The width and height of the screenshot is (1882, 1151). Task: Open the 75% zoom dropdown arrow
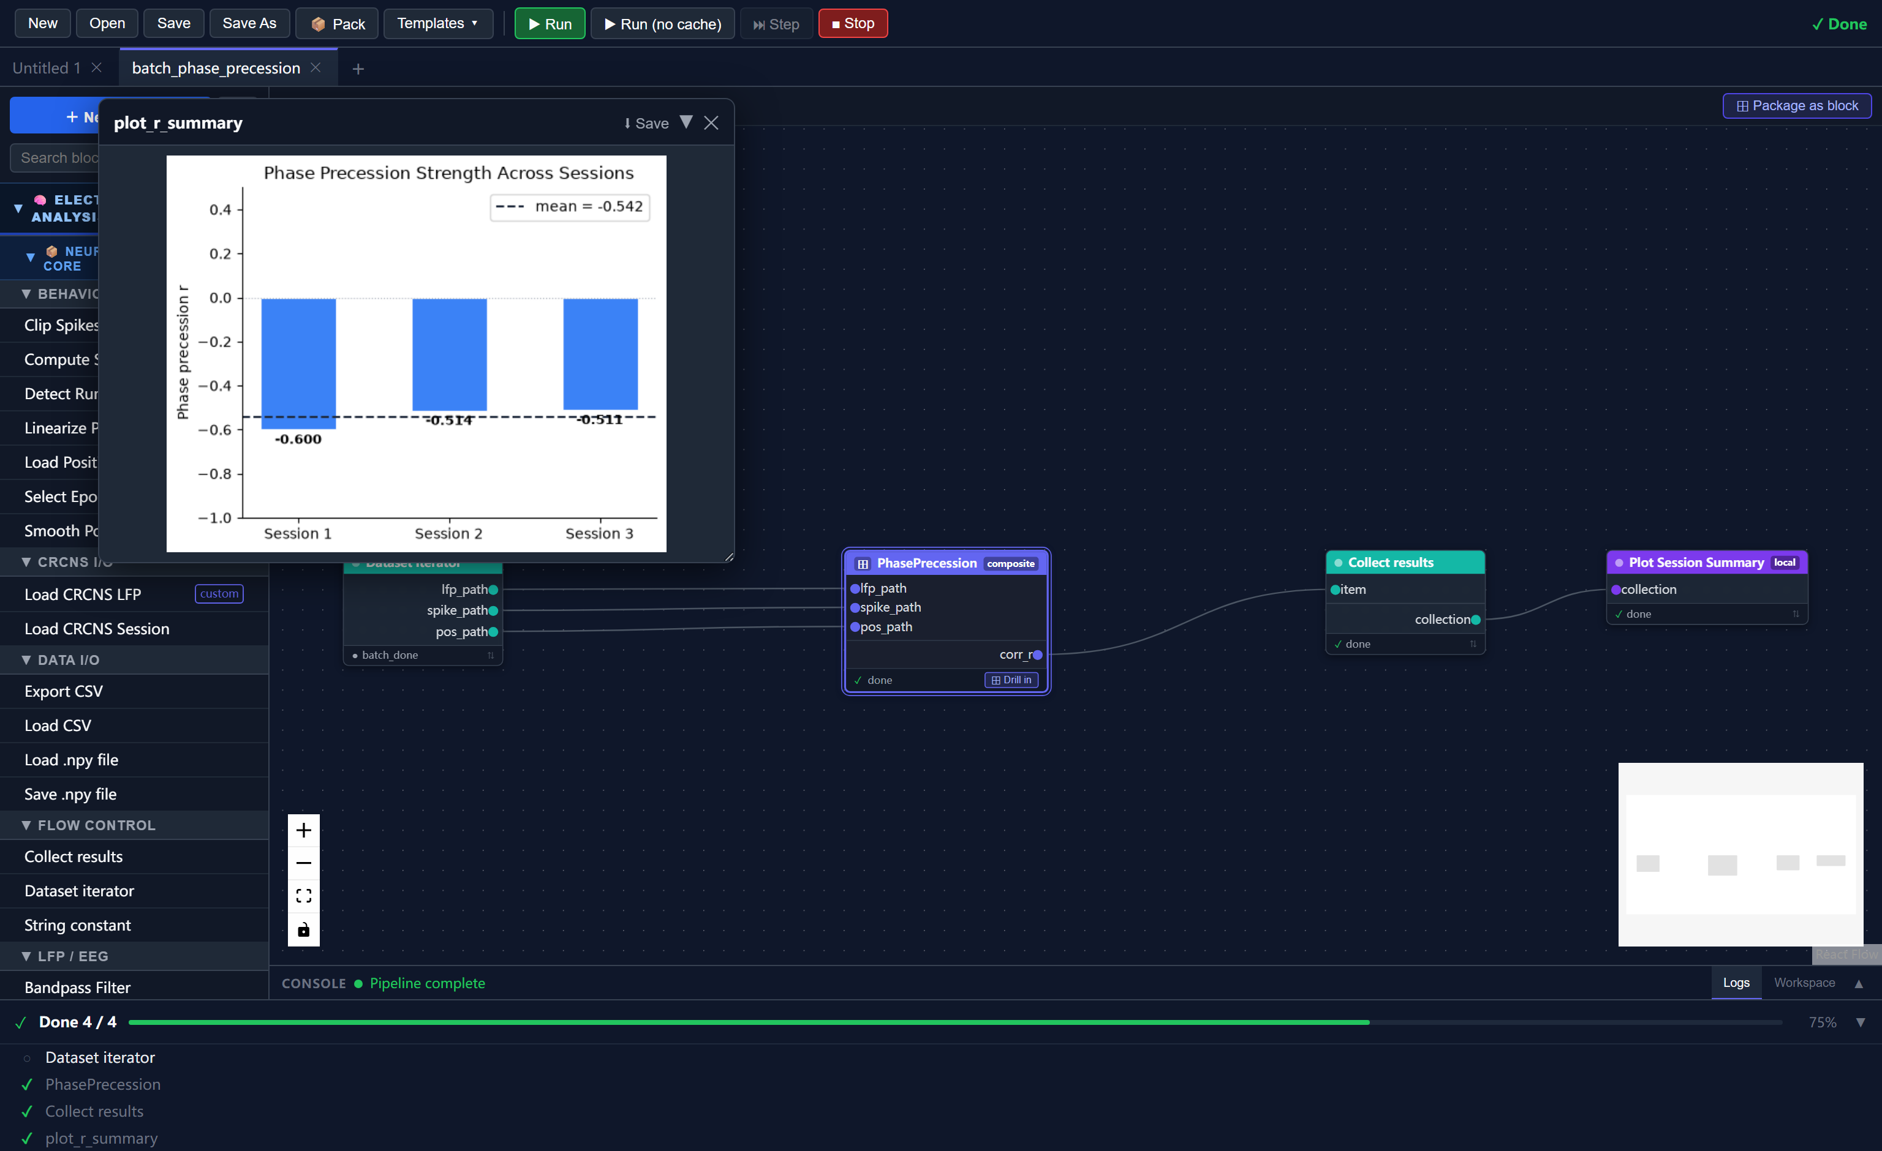1860,1022
